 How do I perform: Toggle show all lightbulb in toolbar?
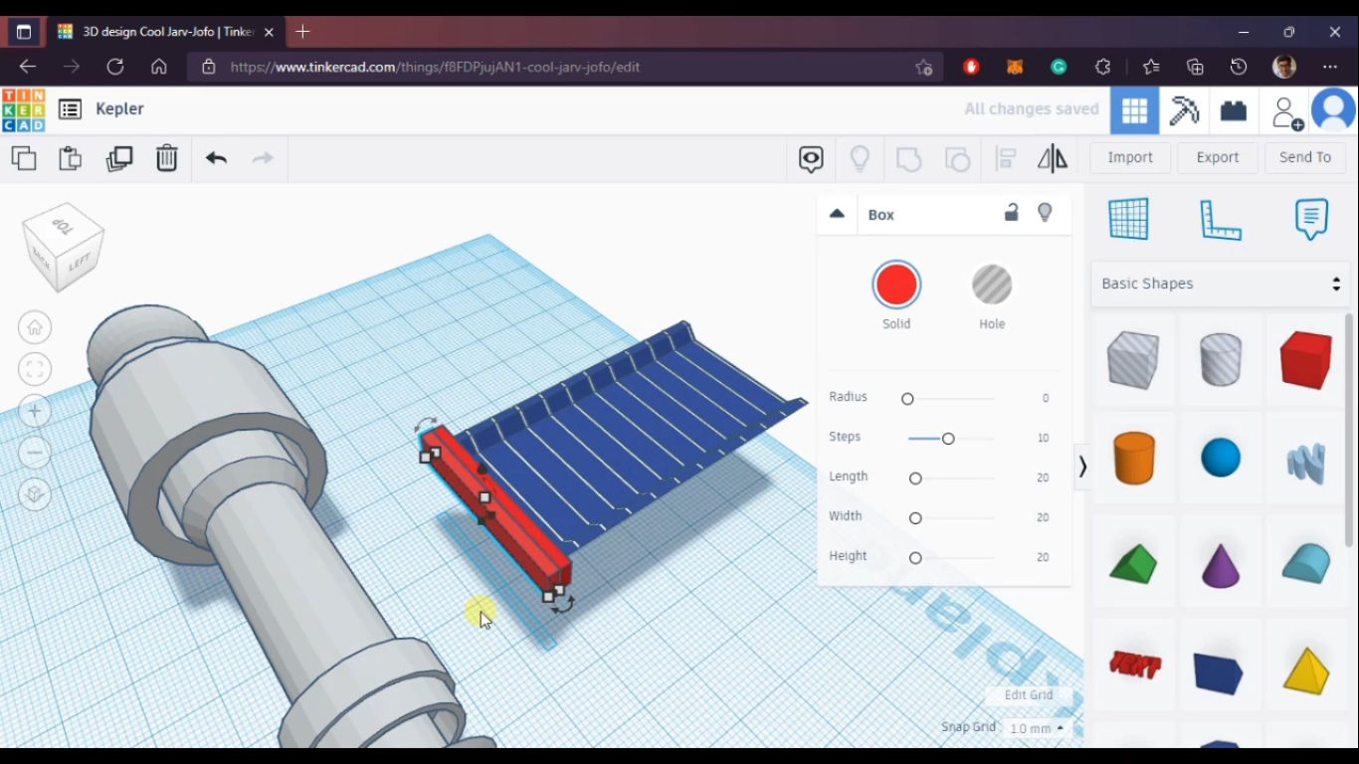[x=861, y=159]
